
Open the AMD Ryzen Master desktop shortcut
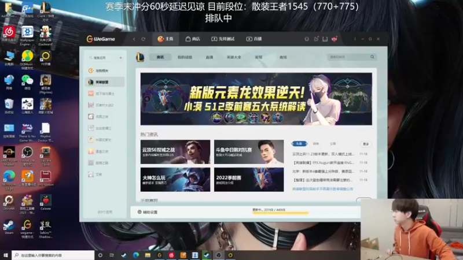[9, 156]
